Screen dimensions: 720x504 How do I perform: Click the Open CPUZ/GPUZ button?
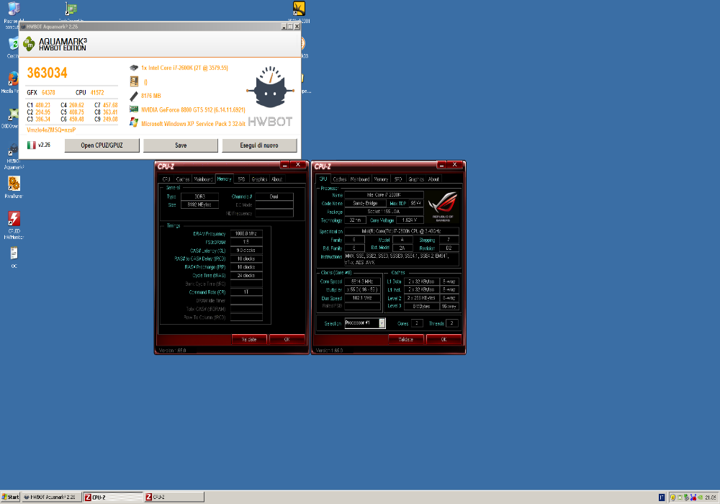(x=102, y=145)
